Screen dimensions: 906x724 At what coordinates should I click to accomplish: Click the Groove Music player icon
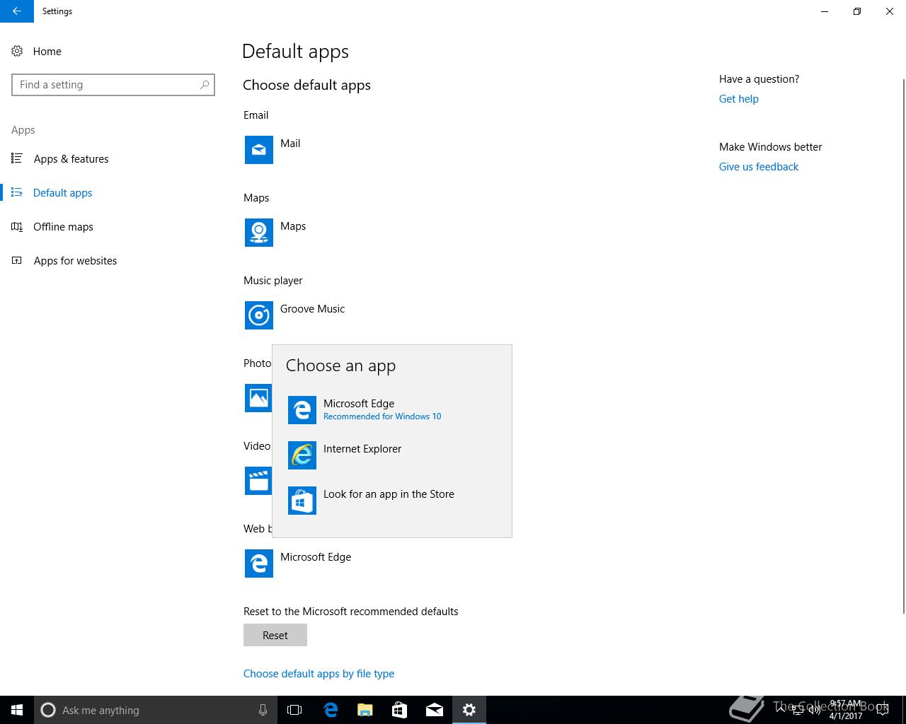tap(259, 315)
